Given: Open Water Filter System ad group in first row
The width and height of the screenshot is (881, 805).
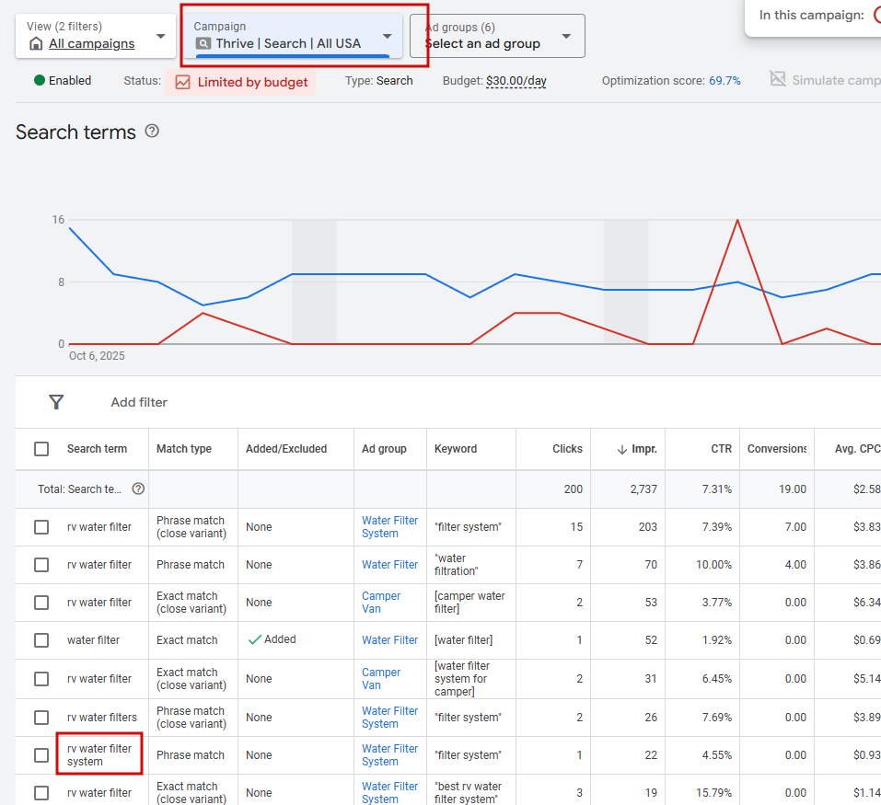Looking at the screenshot, I should pos(389,527).
